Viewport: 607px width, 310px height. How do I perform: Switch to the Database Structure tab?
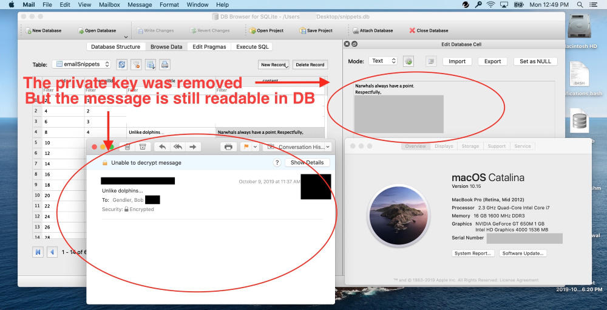click(x=116, y=46)
